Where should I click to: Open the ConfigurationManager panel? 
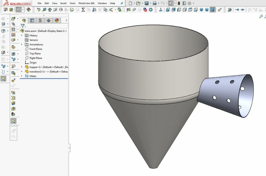40,20
